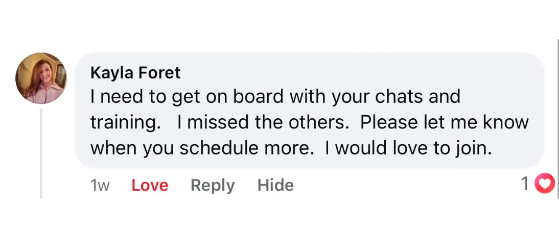
Task: Click the words "schedule more"
Action: tap(244, 148)
